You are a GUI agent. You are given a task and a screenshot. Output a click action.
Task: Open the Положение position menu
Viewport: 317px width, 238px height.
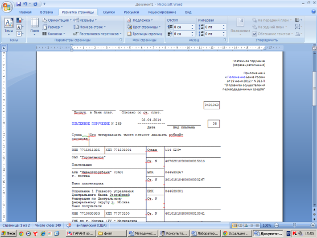(240, 27)
